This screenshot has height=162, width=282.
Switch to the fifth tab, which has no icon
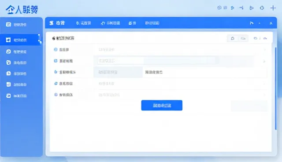tap(152, 23)
